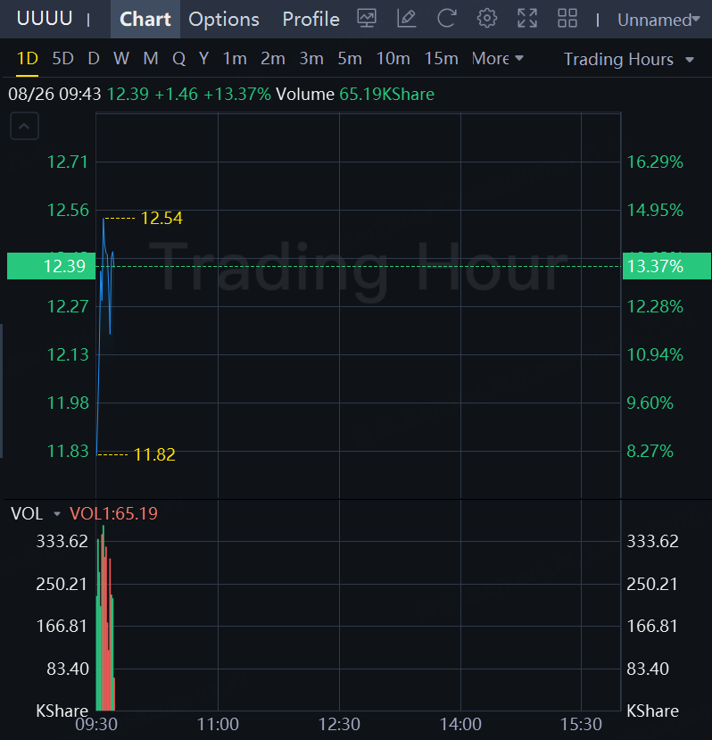The height and width of the screenshot is (740, 712).
Task: Switch to the Options tab
Action: [224, 20]
